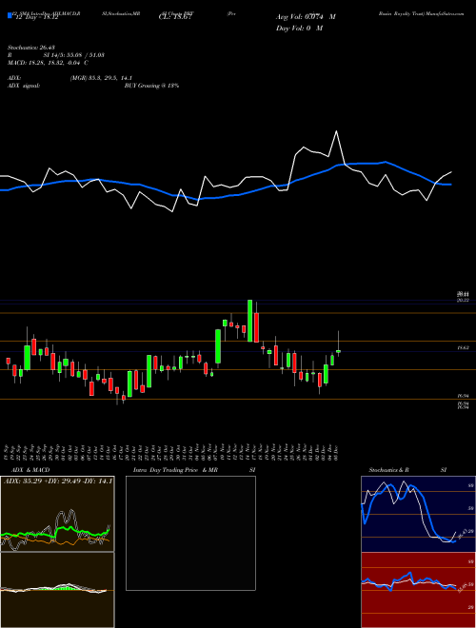Click the CL closing price text

[x=176, y=17]
